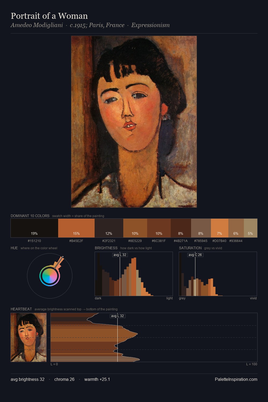The width and height of the screenshot is (268, 402).
Task: Click the "DOMINANT 10 COLORS" heading
Action: click(x=30, y=216)
